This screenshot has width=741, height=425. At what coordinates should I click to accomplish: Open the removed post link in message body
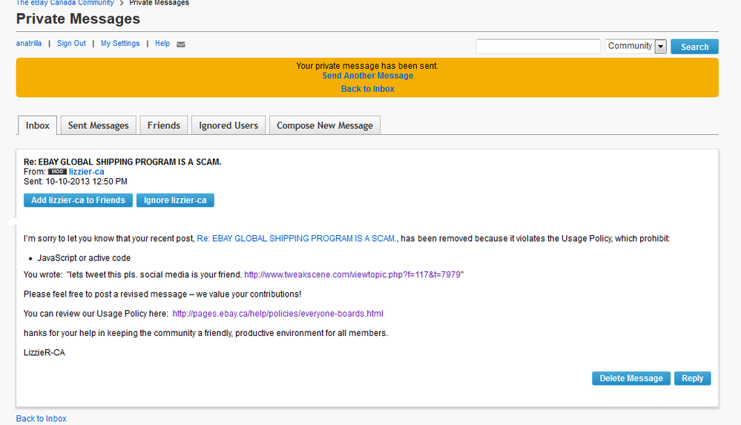pyautogui.click(x=297, y=239)
